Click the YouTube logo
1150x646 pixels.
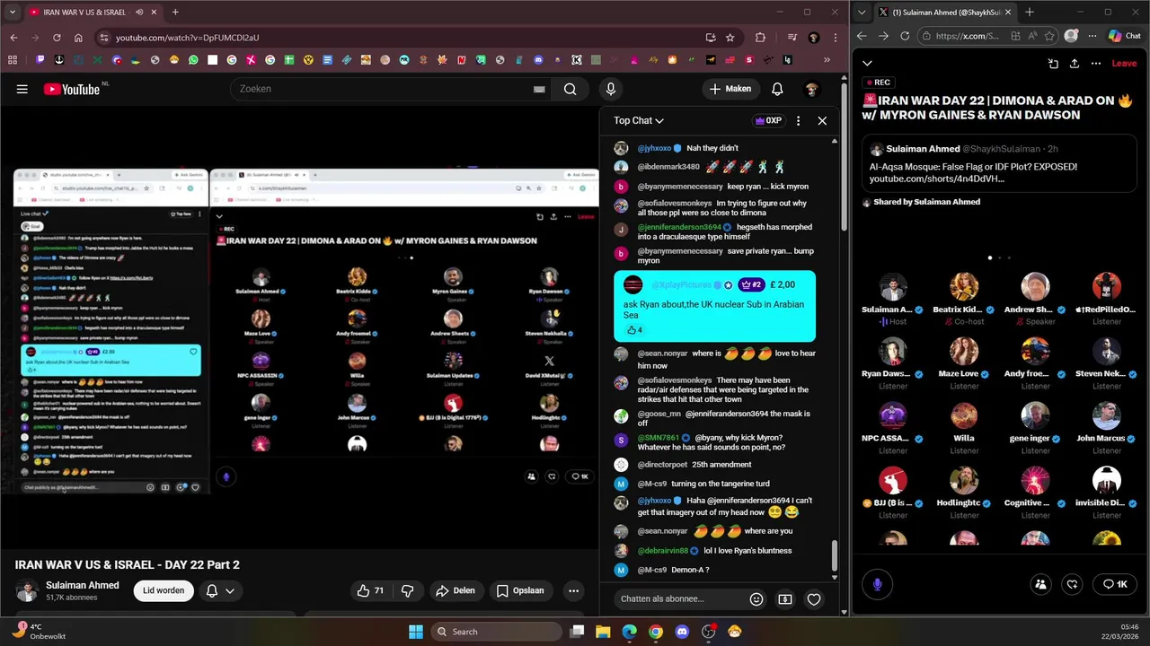point(72,89)
